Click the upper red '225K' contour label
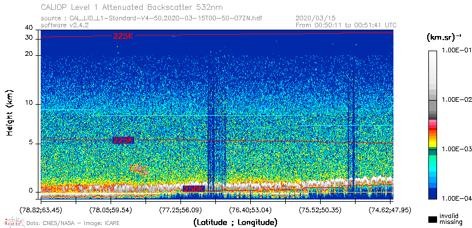Image resolution: width=472 pixels, height=228 pixels. 123,36
